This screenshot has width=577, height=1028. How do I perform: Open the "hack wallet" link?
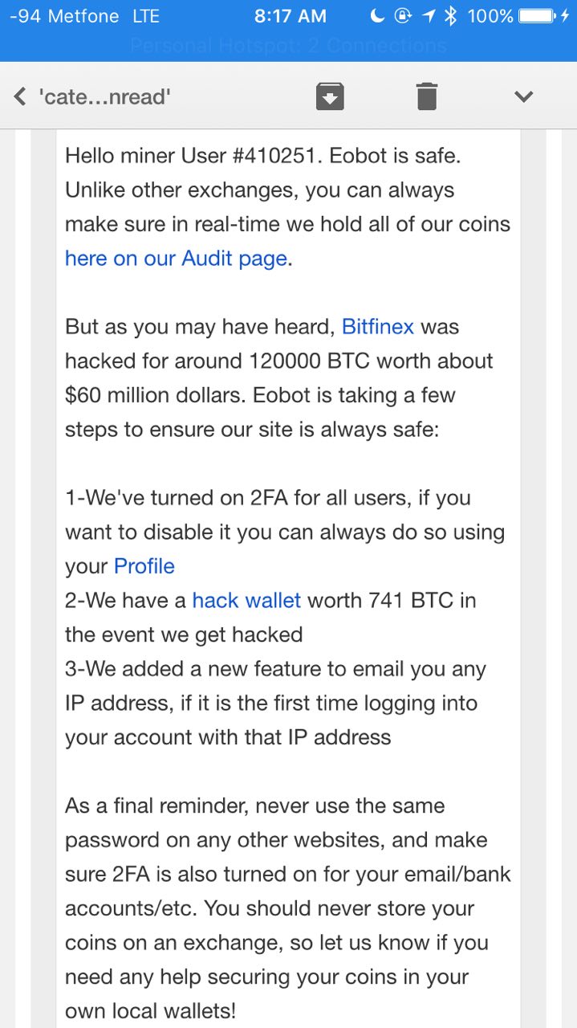(246, 600)
